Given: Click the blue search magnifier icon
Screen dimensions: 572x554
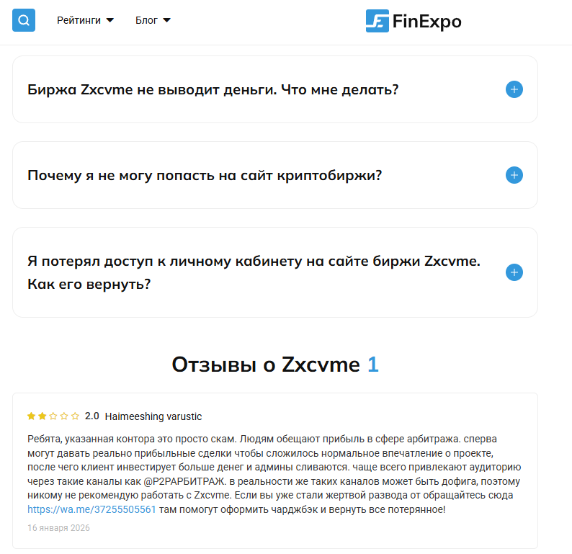Looking at the screenshot, I should (x=24, y=20).
